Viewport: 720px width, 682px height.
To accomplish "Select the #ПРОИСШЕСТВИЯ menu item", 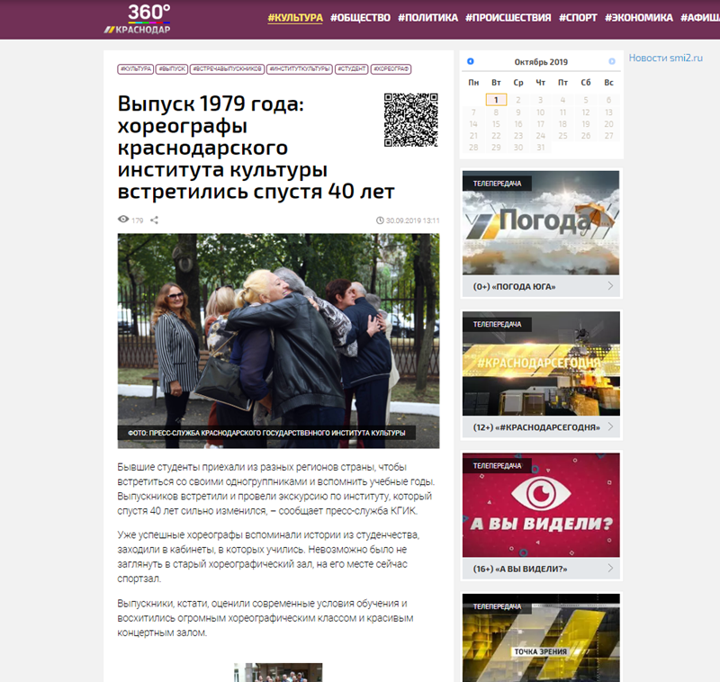I will [x=508, y=17].
